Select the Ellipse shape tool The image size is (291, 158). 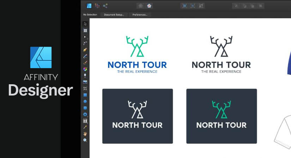tap(85, 101)
